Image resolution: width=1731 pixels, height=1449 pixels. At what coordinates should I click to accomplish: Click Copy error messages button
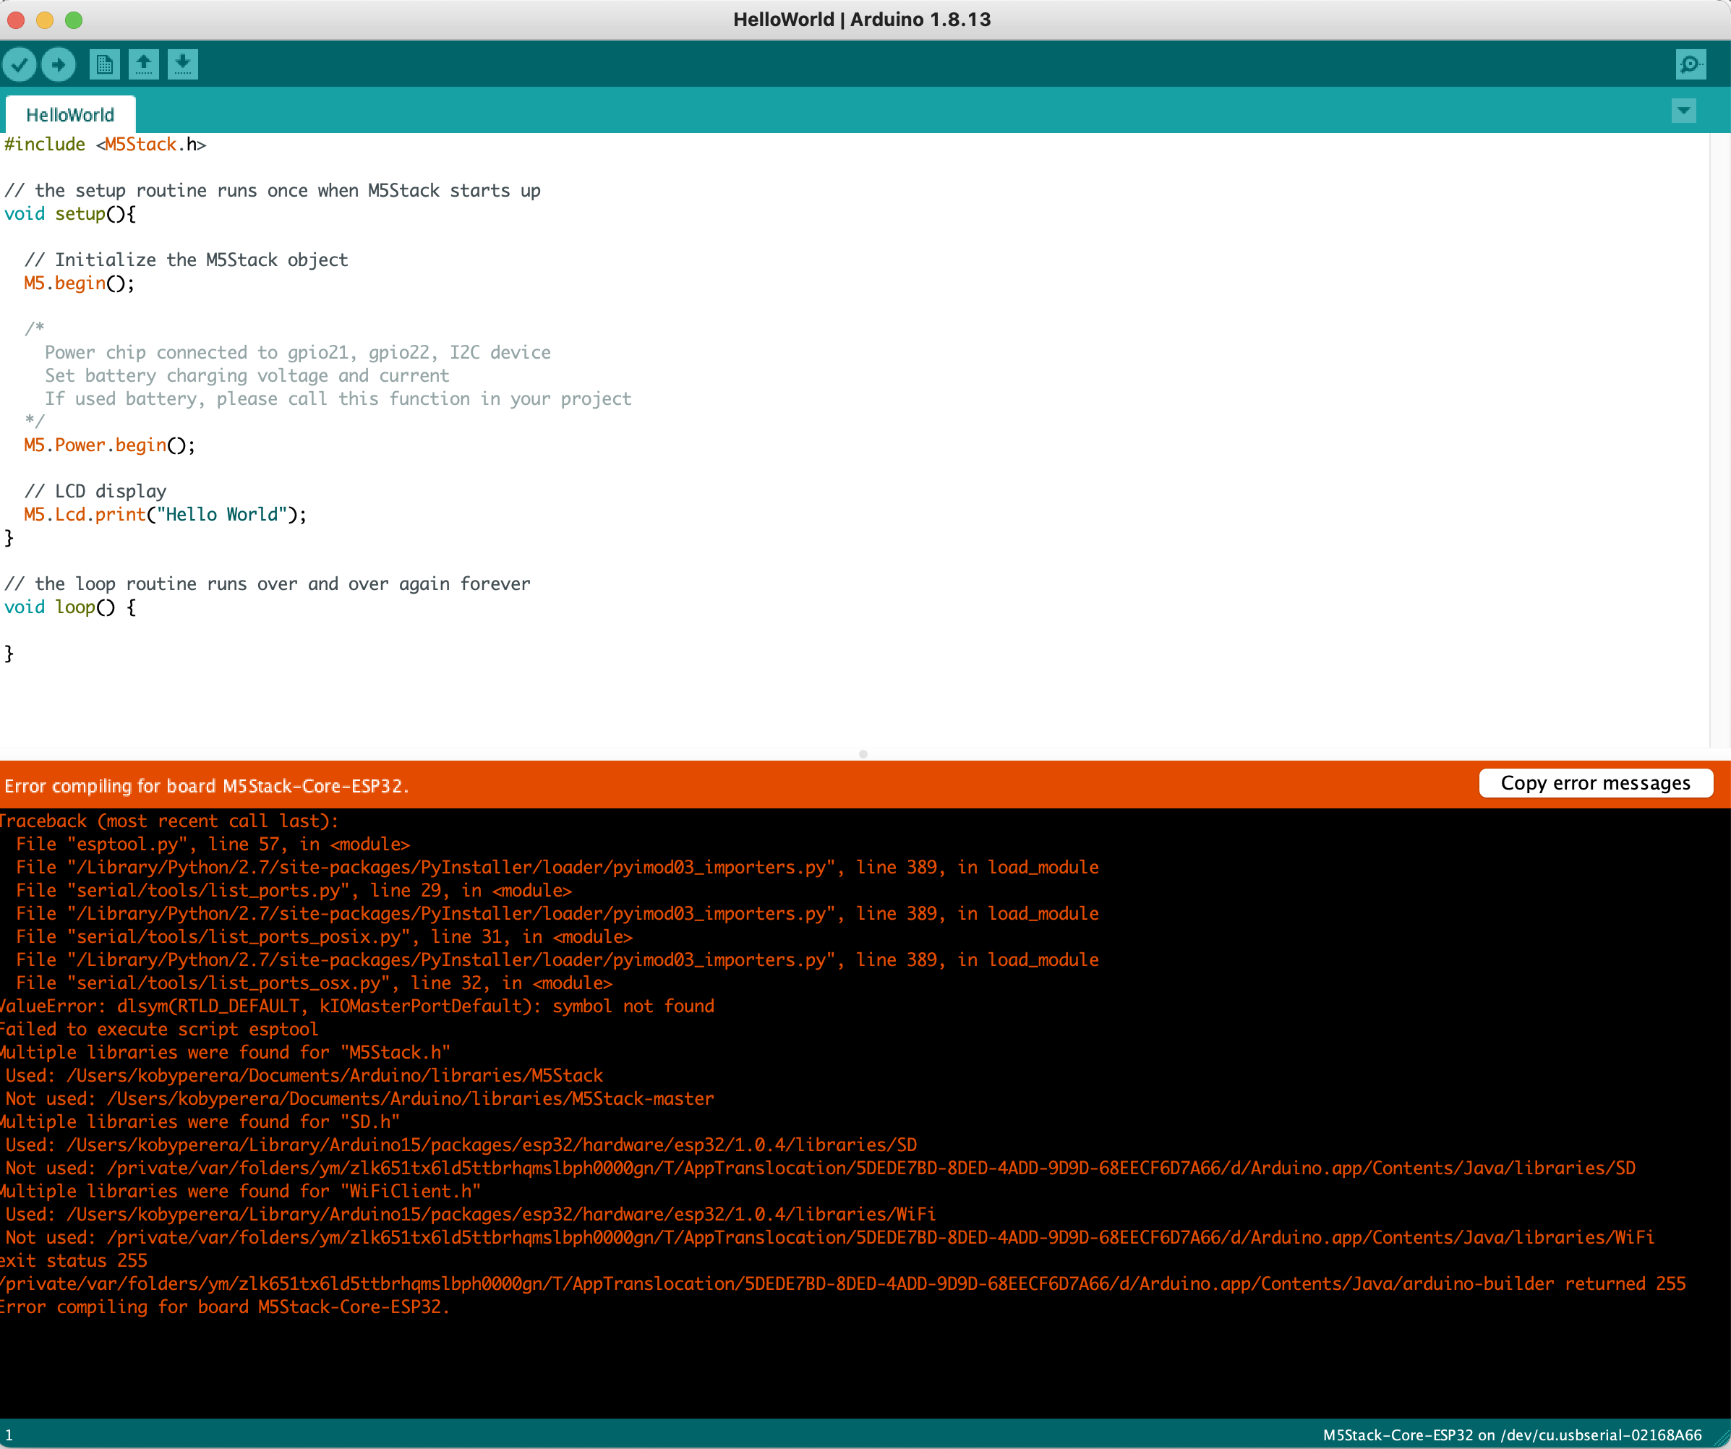[x=1596, y=783]
